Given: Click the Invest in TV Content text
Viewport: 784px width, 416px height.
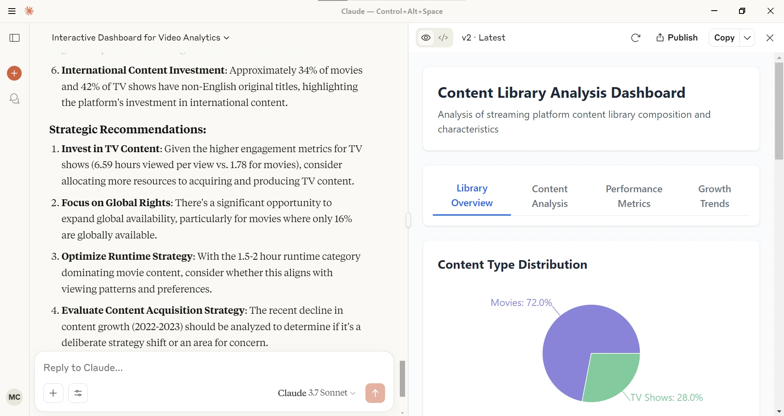Looking at the screenshot, I should tap(110, 149).
